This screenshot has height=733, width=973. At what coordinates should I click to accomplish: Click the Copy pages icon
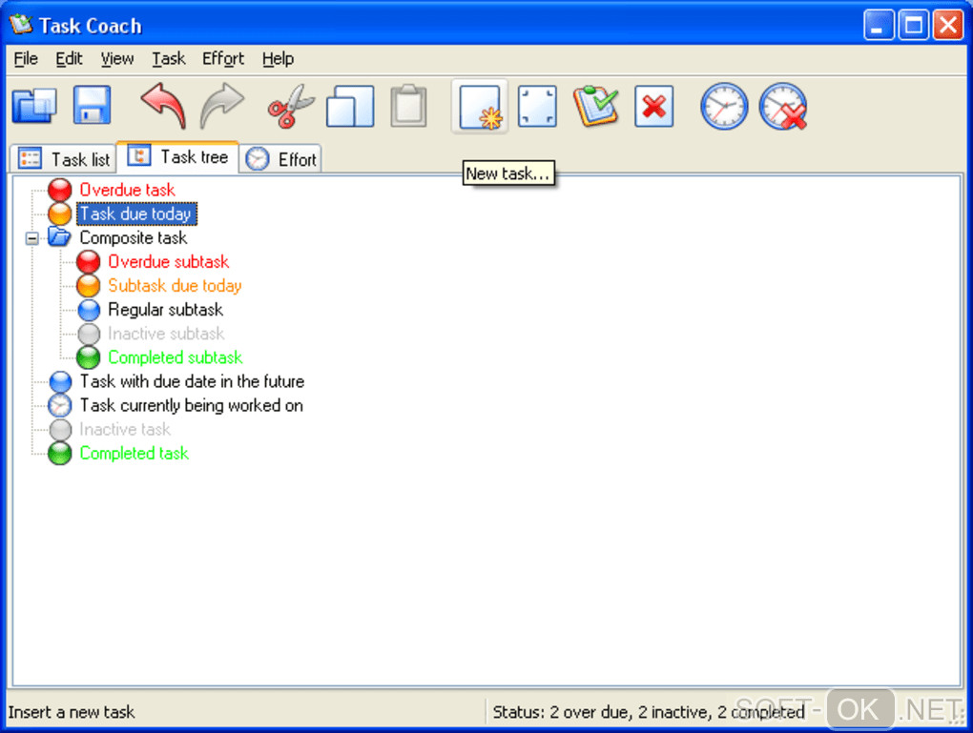coord(350,106)
